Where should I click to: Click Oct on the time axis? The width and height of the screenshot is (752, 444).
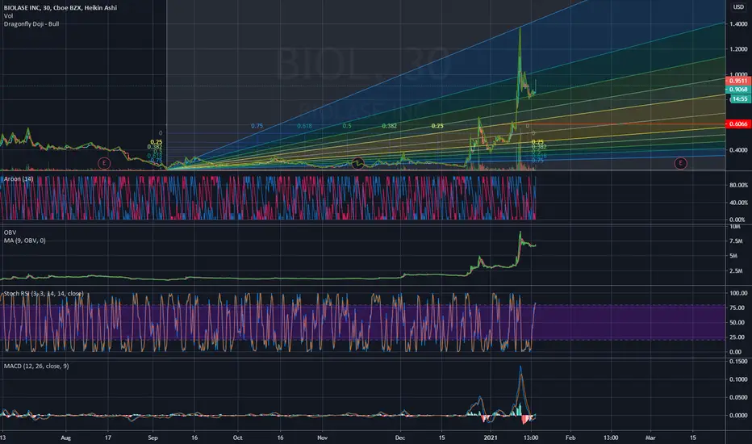coord(237,438)
